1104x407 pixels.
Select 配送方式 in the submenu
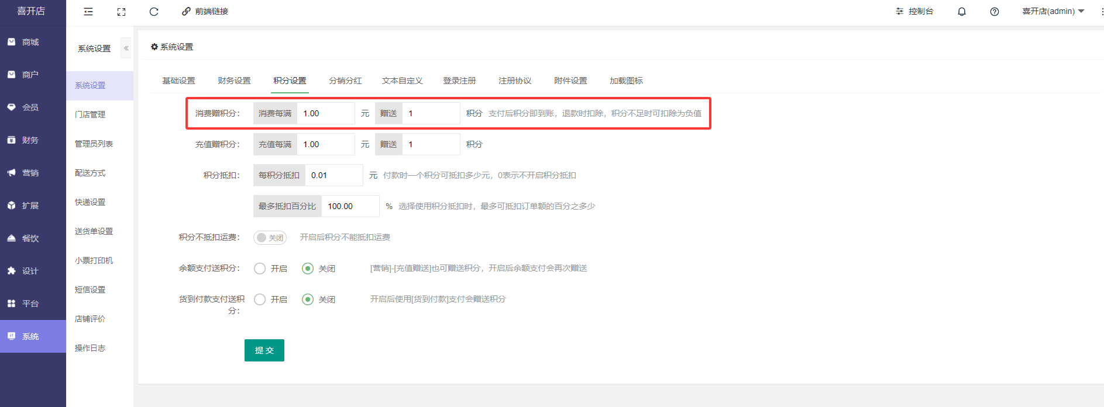(99, 173)
